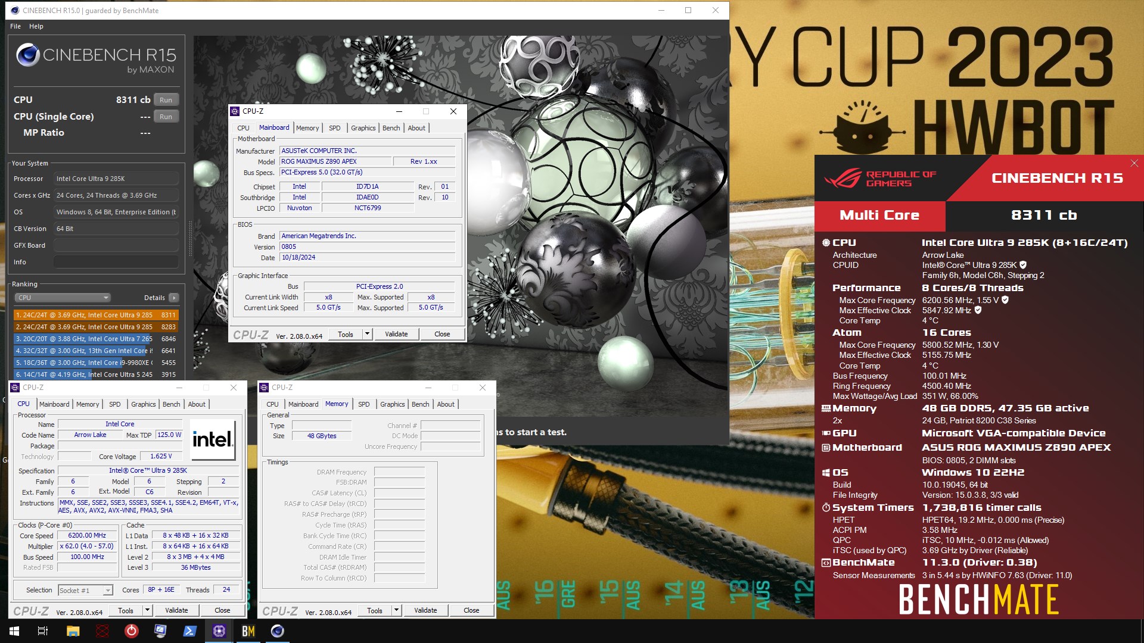The image size is (1144, 643).
Task: Open Task View on the taskbar
Action: point(43,631)
